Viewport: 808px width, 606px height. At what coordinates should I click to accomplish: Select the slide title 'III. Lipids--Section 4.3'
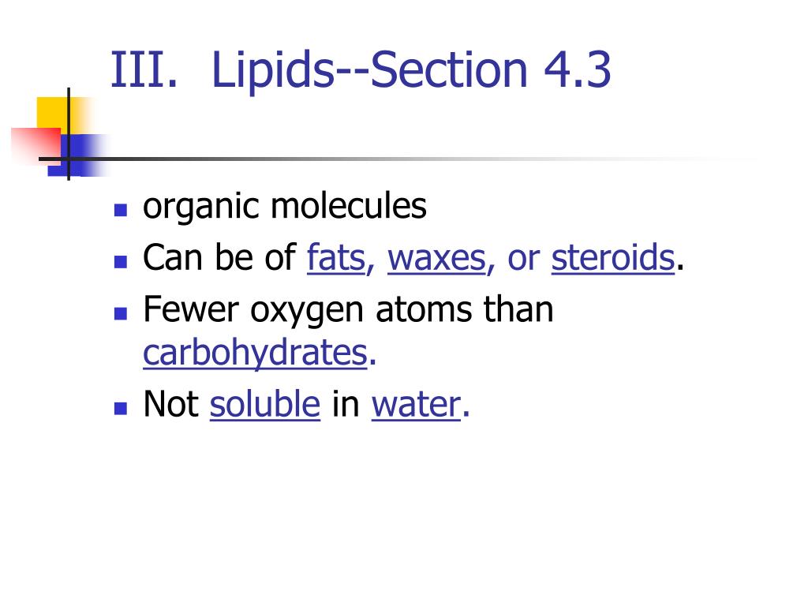pyautogui.click(x=361, y=70)
